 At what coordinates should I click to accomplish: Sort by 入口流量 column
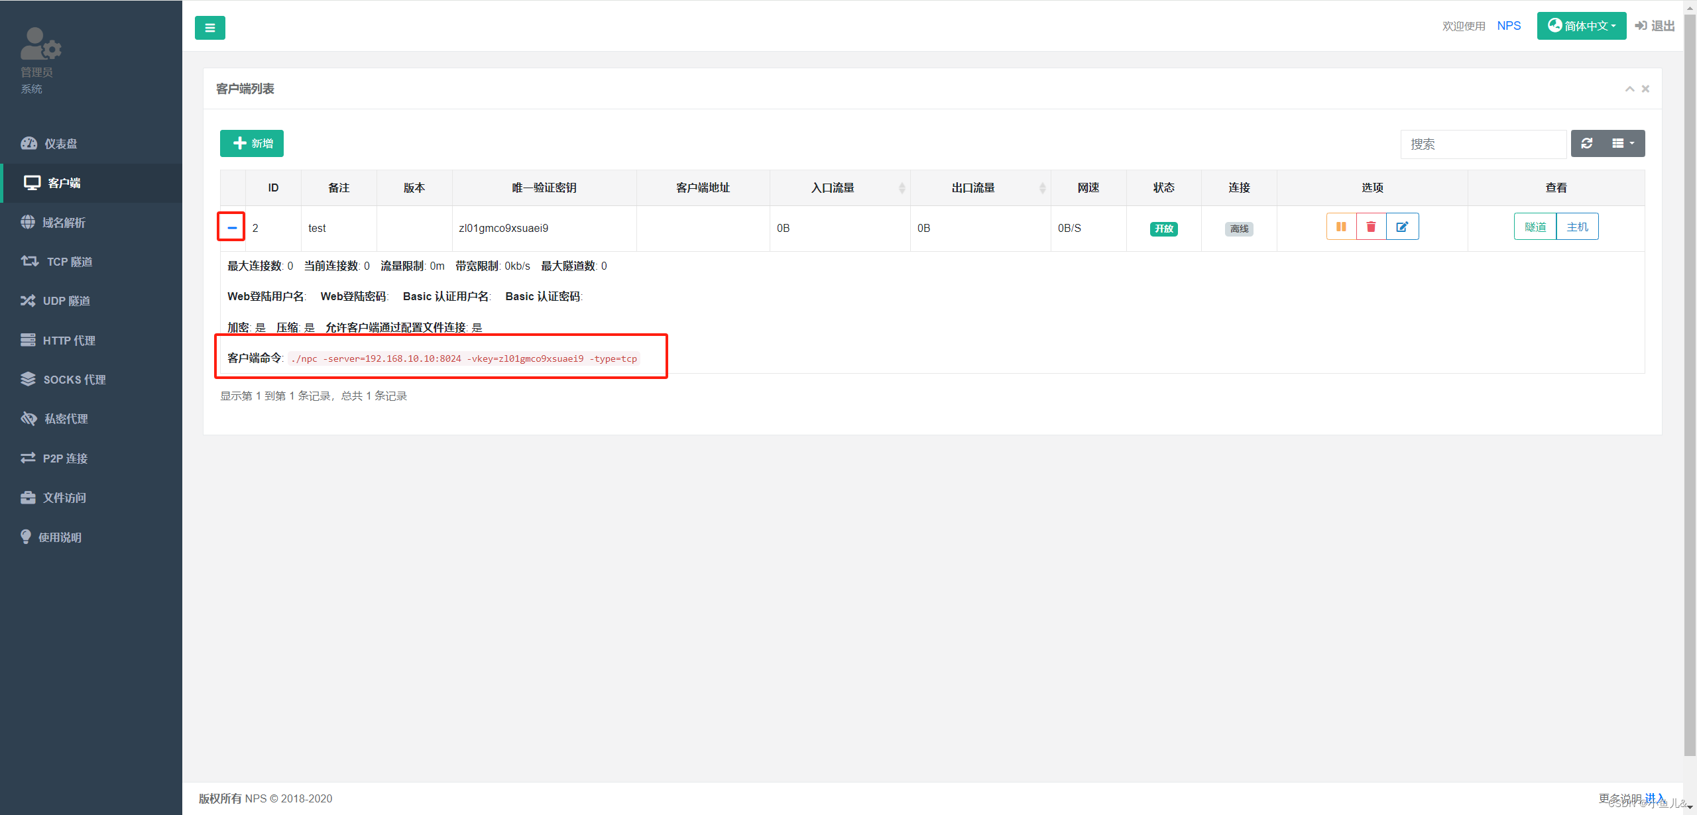[x=840, y=188]
